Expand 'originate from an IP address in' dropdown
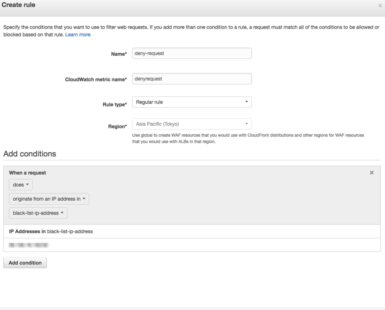Image resolution: width=385 pixels, height=310 pixels. tap(49, 199)
